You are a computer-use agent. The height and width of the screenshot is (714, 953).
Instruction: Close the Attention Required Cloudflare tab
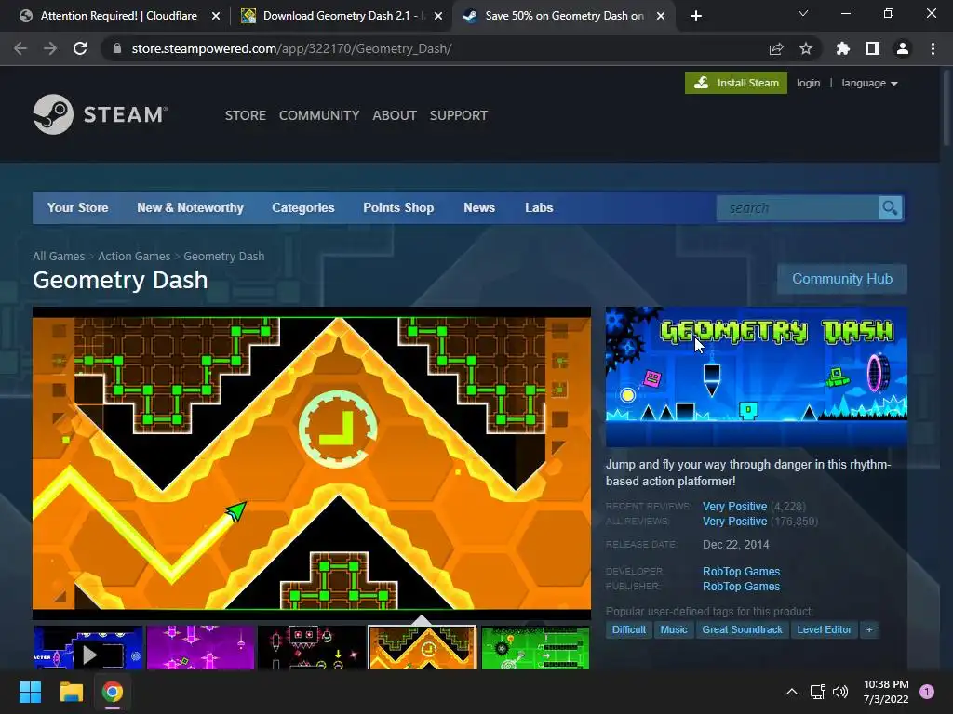pyautogui.click(x=216, y=16)
